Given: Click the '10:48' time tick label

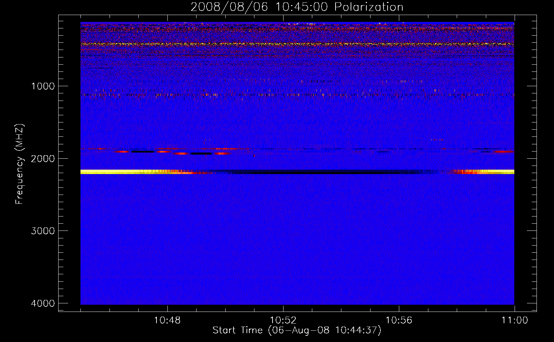Looking at the screenshot, I should coord(167,320).
